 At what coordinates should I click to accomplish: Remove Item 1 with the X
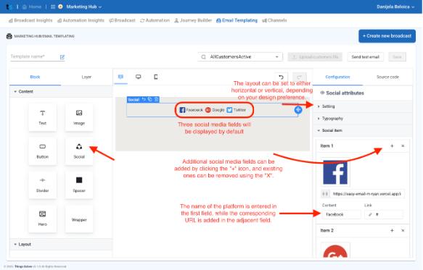click(403, 145)
